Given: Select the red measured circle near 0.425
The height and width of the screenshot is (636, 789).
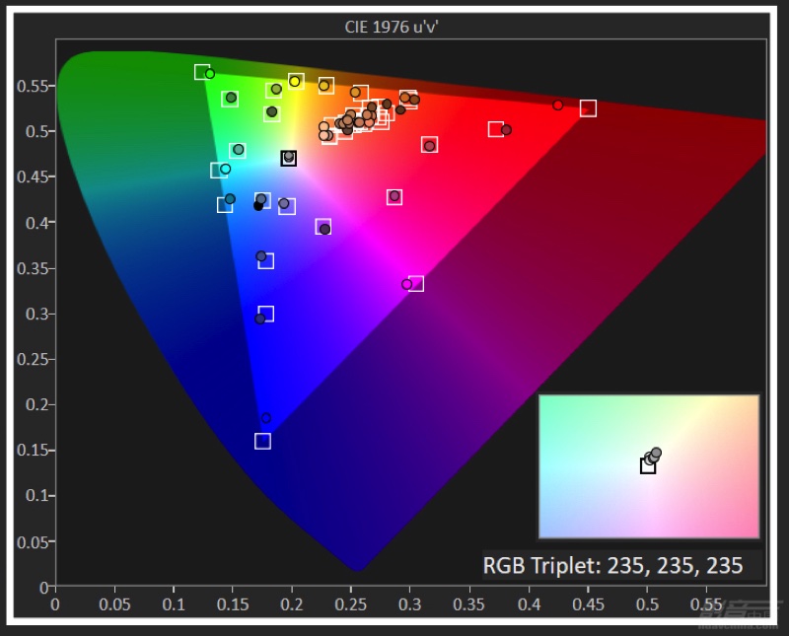Looking at the screenshot, I should pos(557,106).
